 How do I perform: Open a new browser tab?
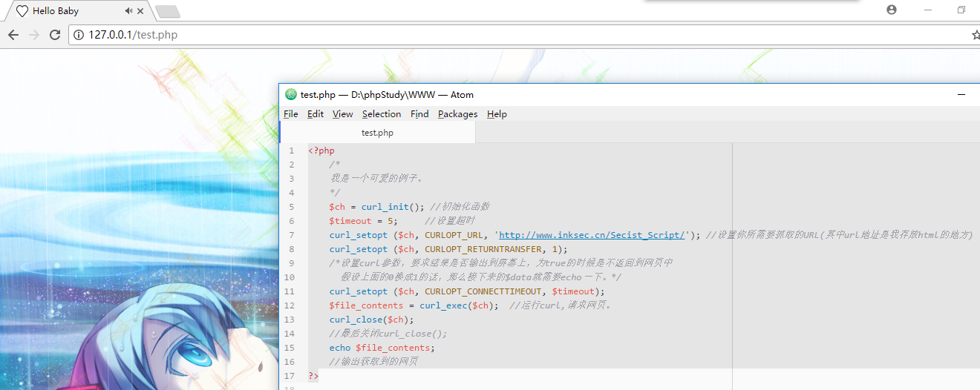(x=167, y=11)
